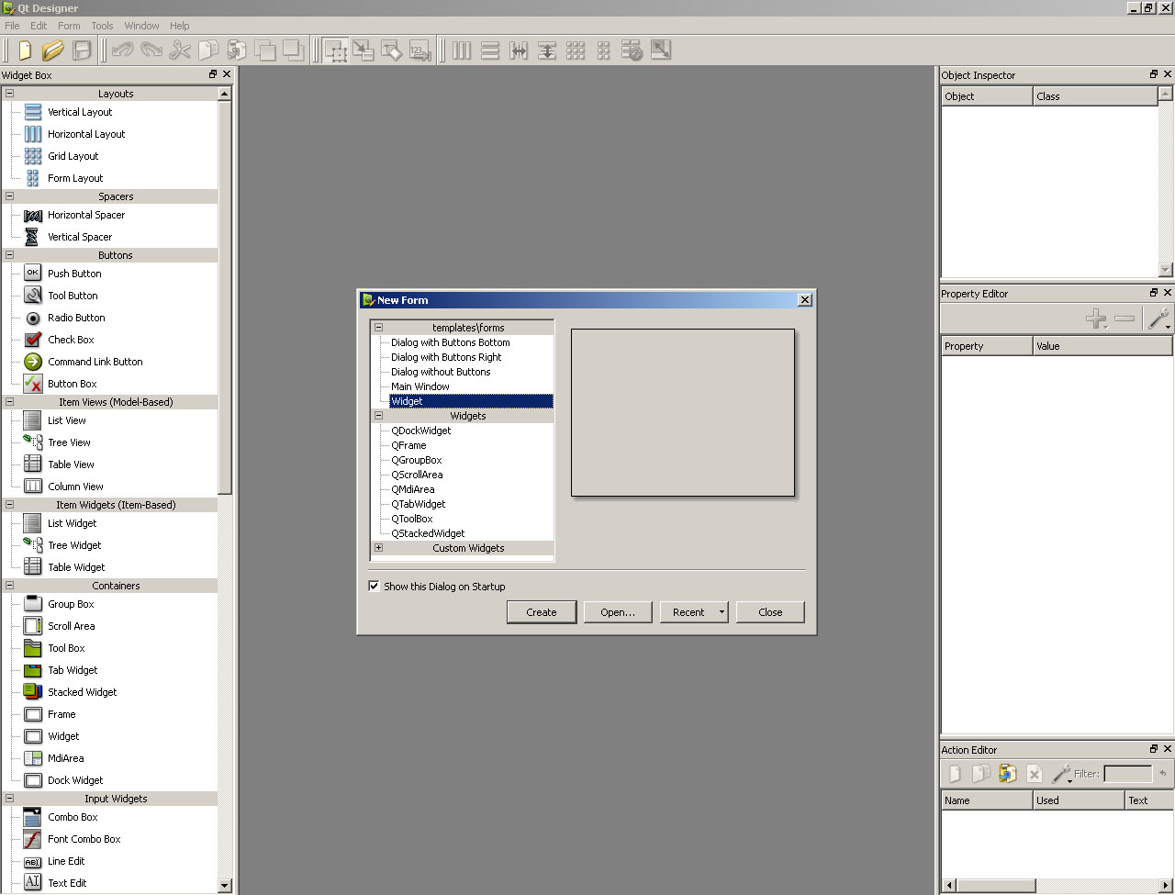1175x895 pixels.
Task: Select Stacked Widget in Widget Box
Action: coord(83,692)
